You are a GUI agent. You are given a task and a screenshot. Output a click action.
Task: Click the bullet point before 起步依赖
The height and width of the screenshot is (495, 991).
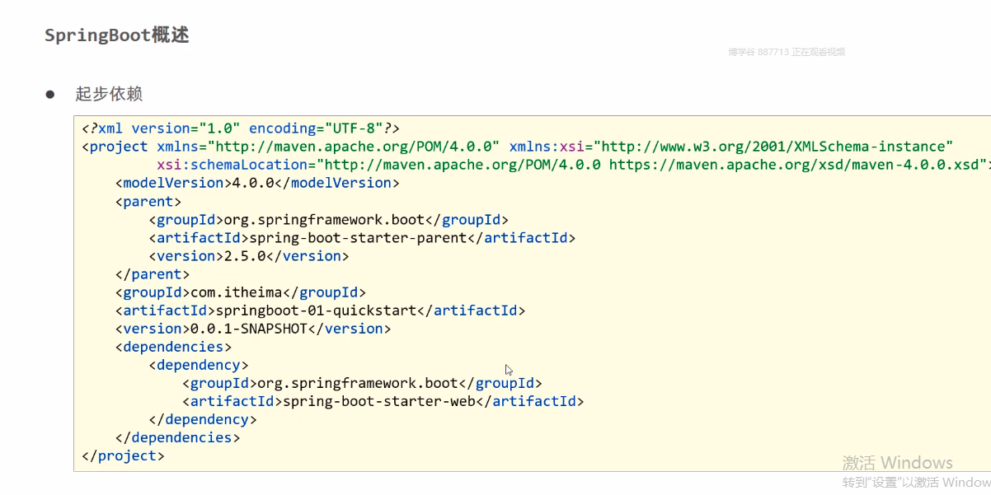pos(49,94)
